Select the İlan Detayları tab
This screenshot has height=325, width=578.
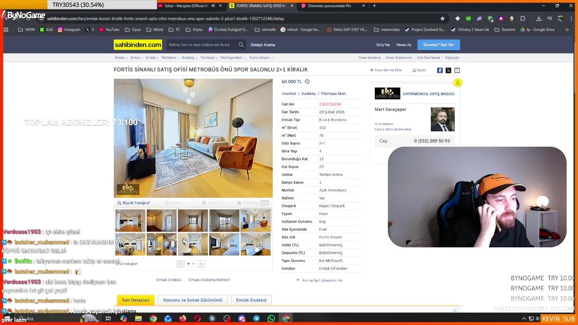(x=135, y=300)
